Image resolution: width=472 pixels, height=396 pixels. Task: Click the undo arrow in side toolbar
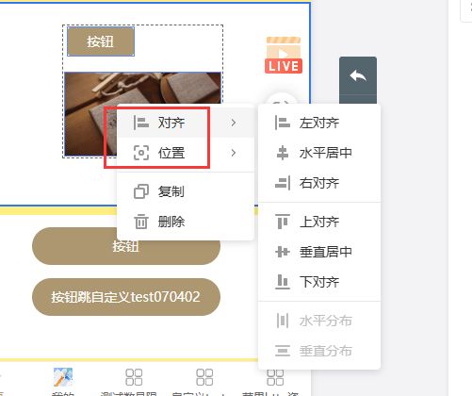pos(358,75)
